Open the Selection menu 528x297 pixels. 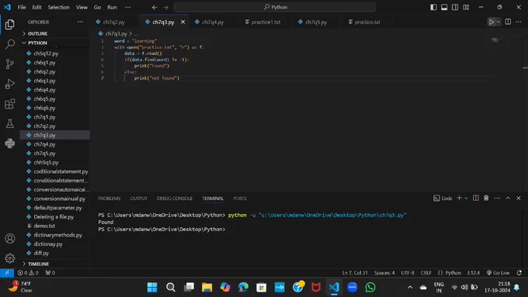click(x=58, y=7)
